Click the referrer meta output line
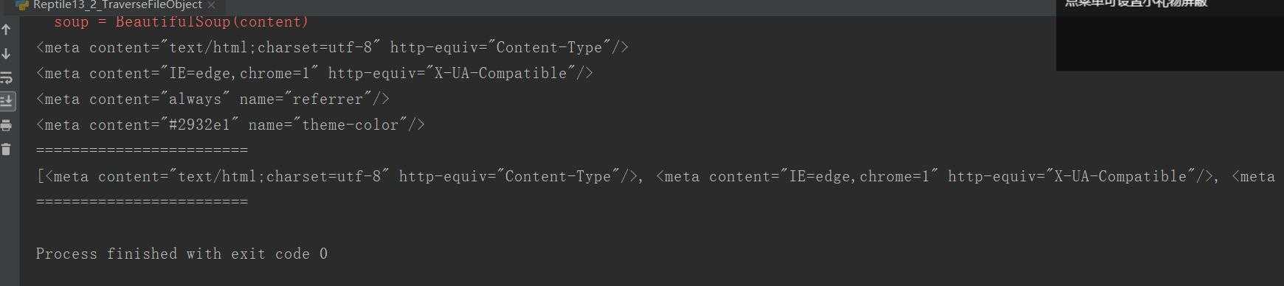This screenshot has width=1284, height=286. click(x=213, y=100)
